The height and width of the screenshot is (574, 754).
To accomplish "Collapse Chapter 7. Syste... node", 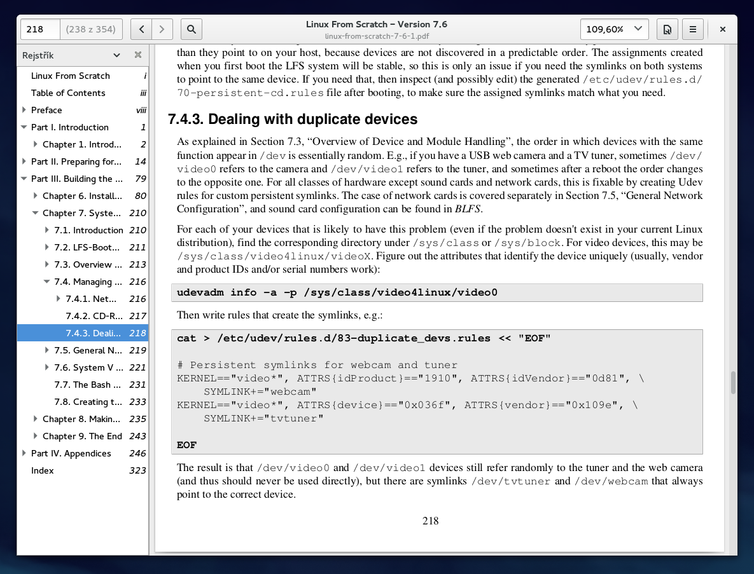I will click(36, 213).
